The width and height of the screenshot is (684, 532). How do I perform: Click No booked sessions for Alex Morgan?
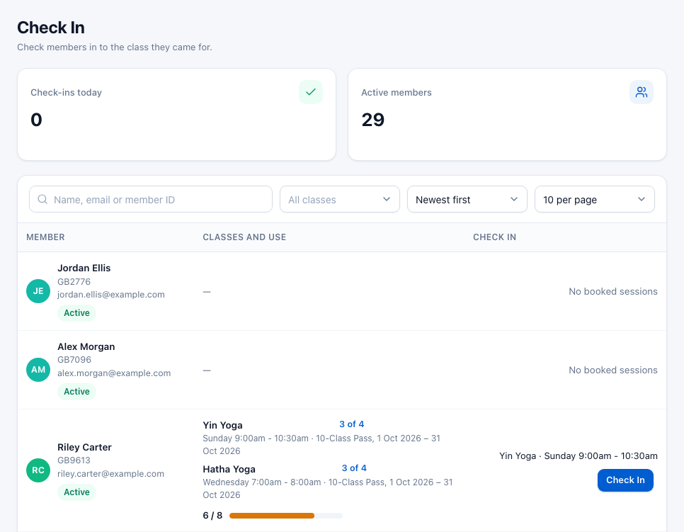[x=613, y=370]
